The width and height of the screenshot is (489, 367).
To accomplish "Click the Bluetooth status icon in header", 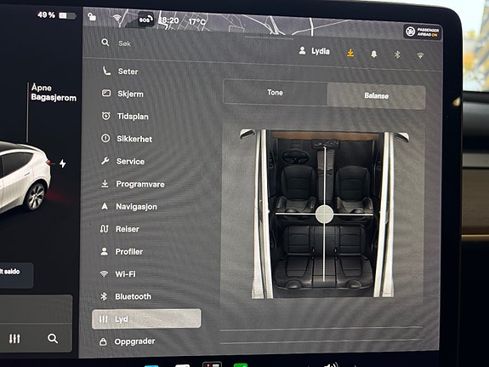I will tap(397, 54).
